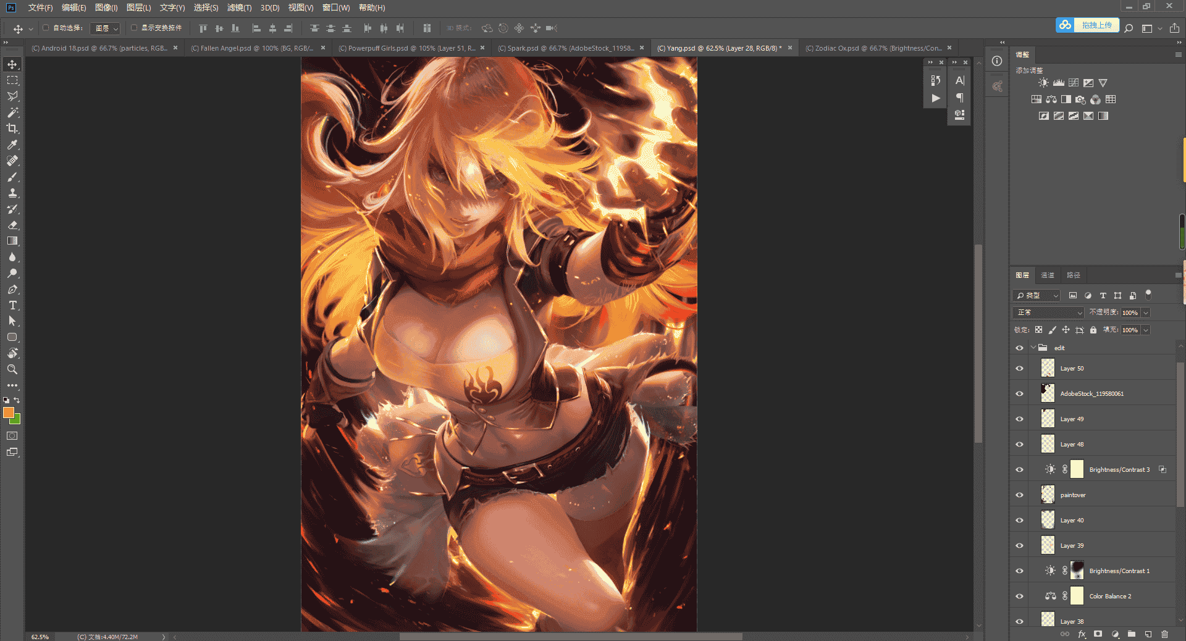Add a Brightness/Contrast adjustment icon
This screenshot has height=641, width=1186.
click(x=1043, y=83)
